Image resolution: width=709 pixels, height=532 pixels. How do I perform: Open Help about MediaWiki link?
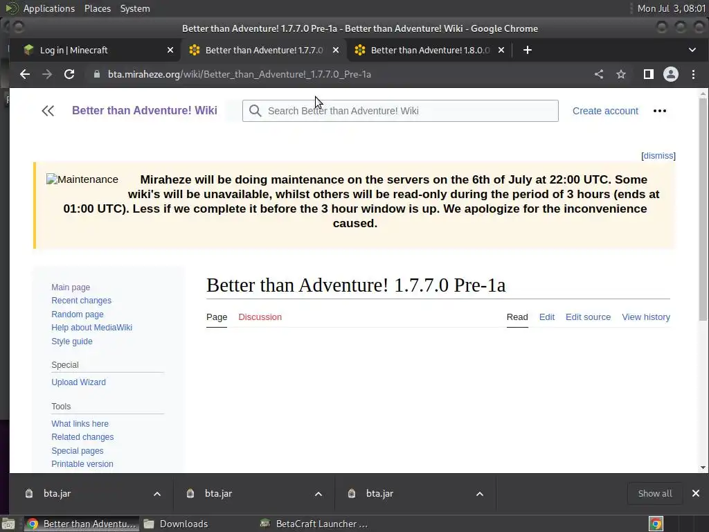point(92,328)
